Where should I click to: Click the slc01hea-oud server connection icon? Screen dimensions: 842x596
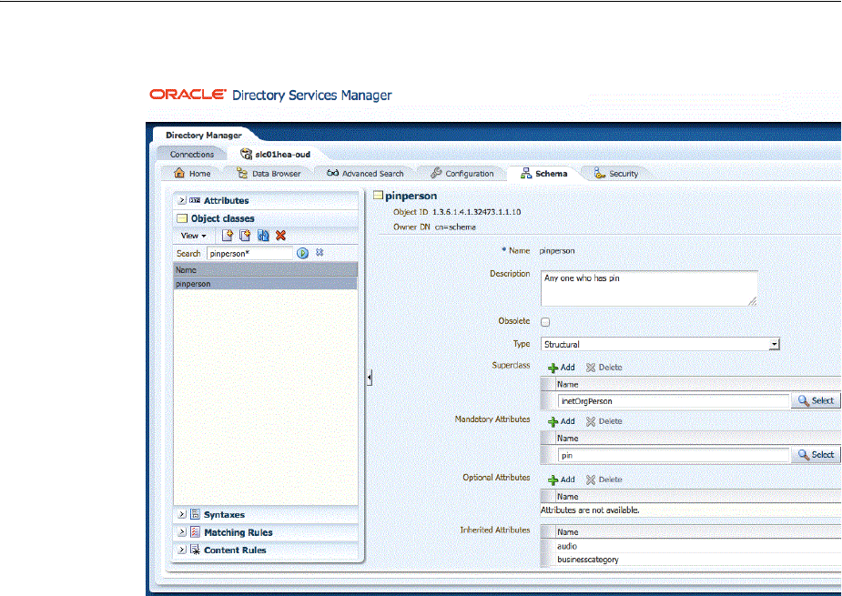point(246,154)
